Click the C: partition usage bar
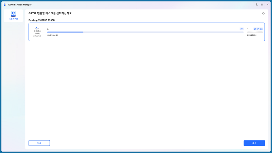Viewport: 272px width, 153px height. [145, 32]
